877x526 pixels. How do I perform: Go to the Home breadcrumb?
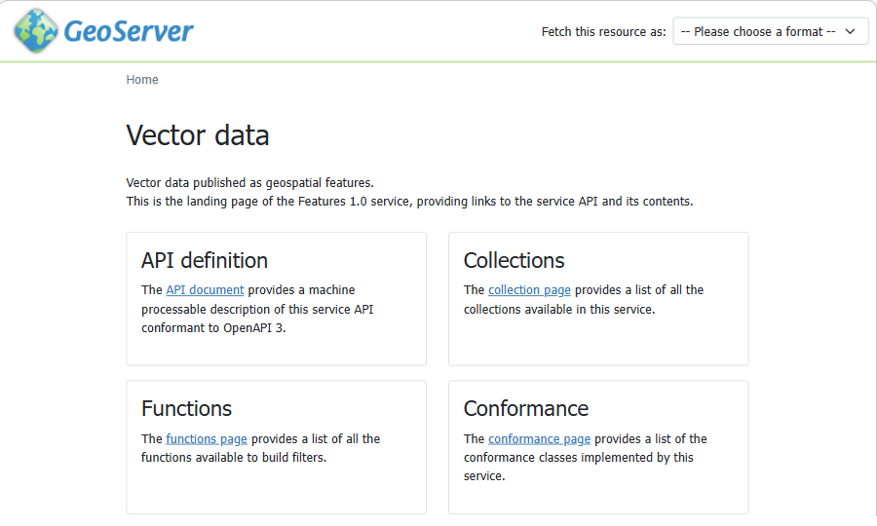coord(142,80)
